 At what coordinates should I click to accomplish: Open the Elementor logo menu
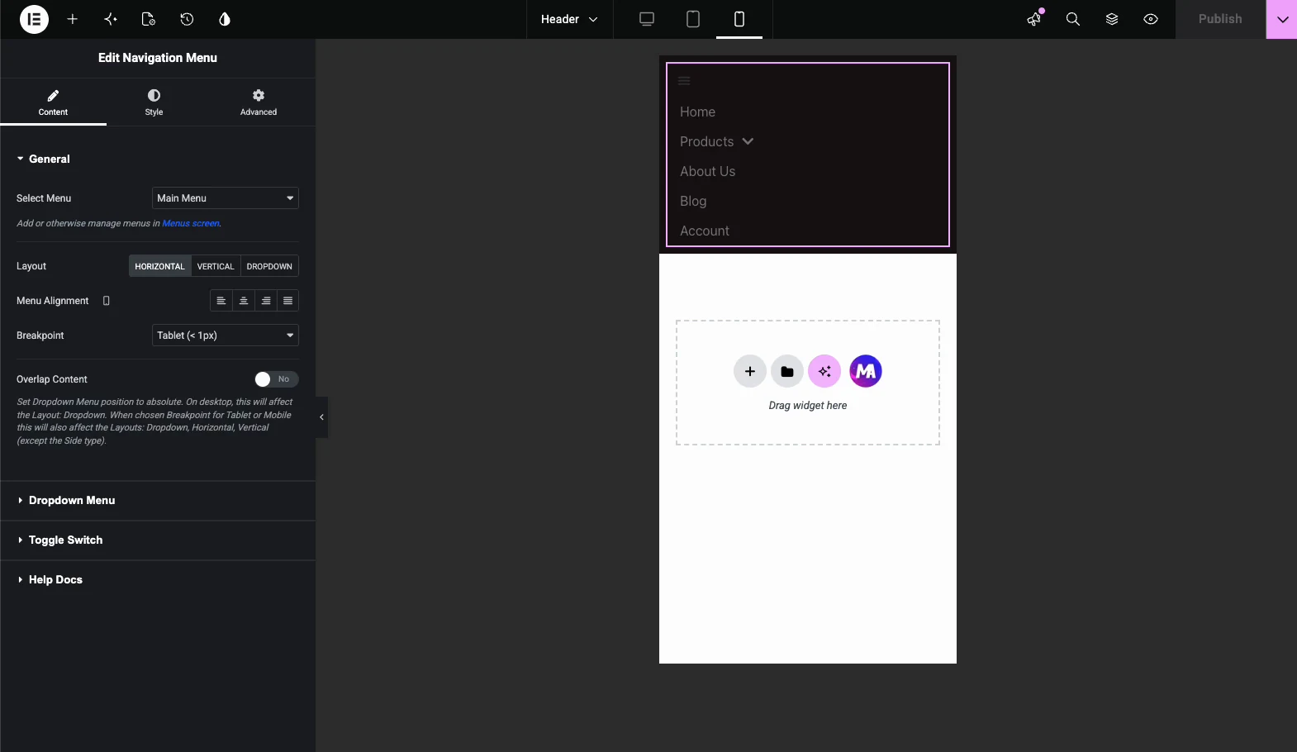point(34,19)
